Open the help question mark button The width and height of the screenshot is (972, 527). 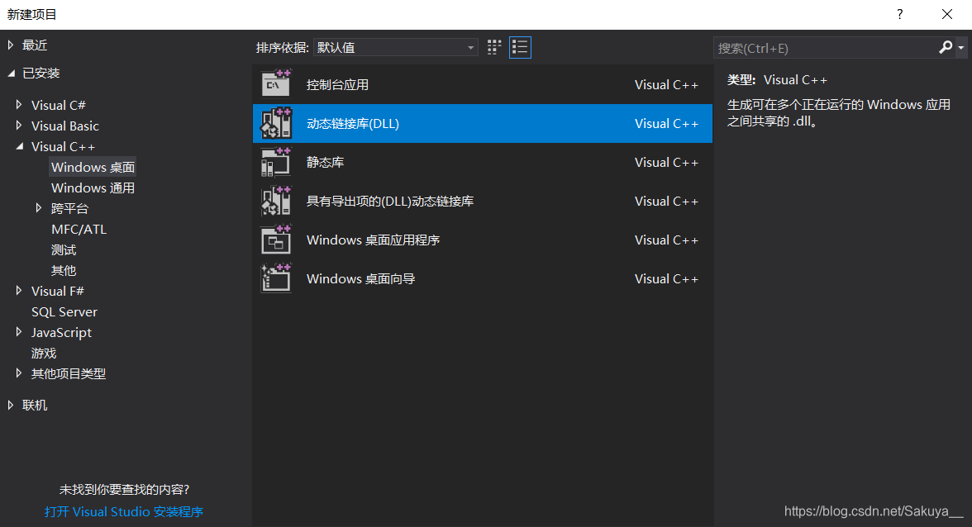(899, 14)
